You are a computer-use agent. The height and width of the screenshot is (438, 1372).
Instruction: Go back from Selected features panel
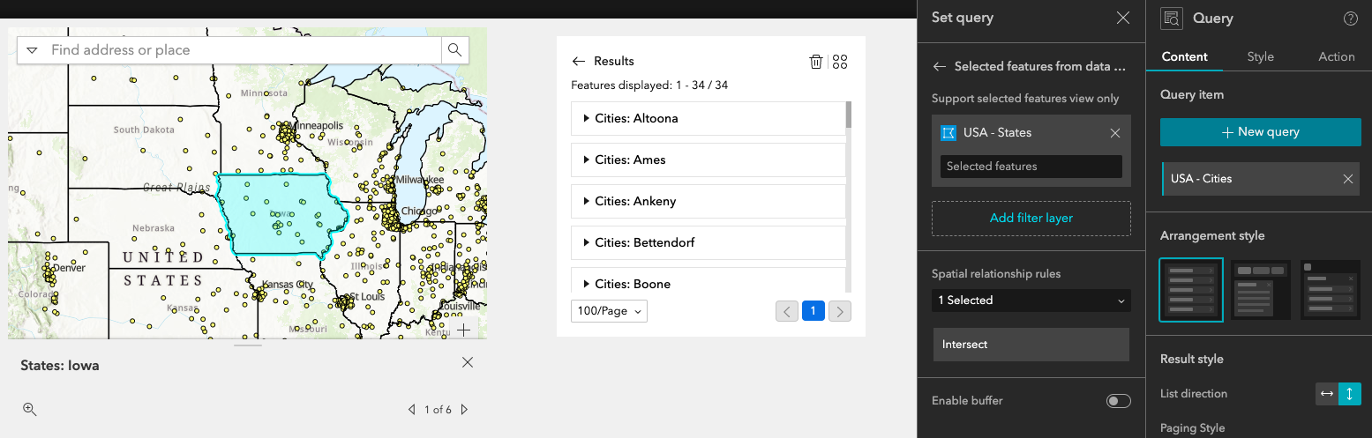point(940,66)
